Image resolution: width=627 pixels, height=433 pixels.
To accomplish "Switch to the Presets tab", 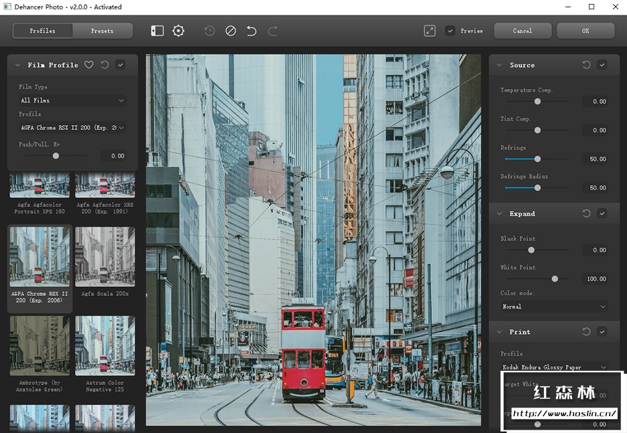I will [x=102, y=31].
